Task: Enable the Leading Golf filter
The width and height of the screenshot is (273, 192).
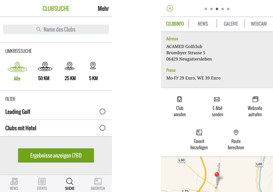Action: [x=102, y=112]
